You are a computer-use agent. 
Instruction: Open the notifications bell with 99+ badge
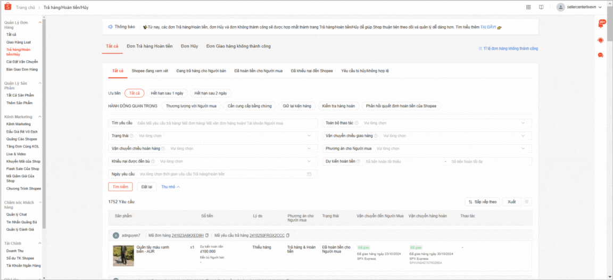[x=601, y=24]
